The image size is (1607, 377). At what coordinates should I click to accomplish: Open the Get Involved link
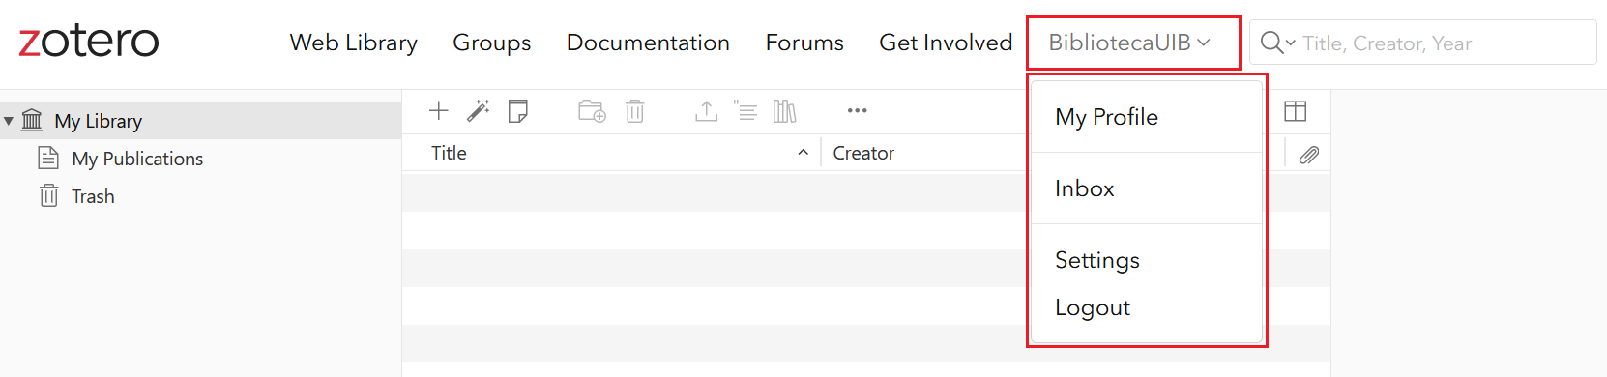(x=946, y=43)
